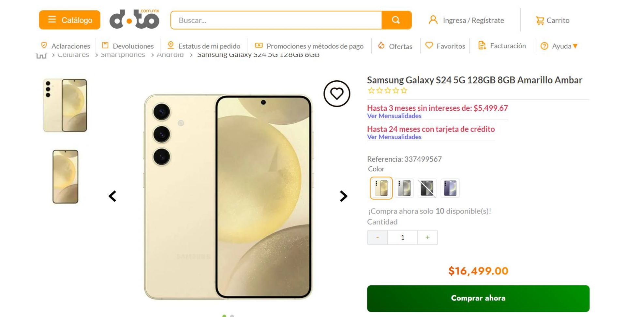This screenshot has height=317, width=626.
Task: Expand the Ayuda dropdown
Action: pyautogui.click(x=559, y=46)
